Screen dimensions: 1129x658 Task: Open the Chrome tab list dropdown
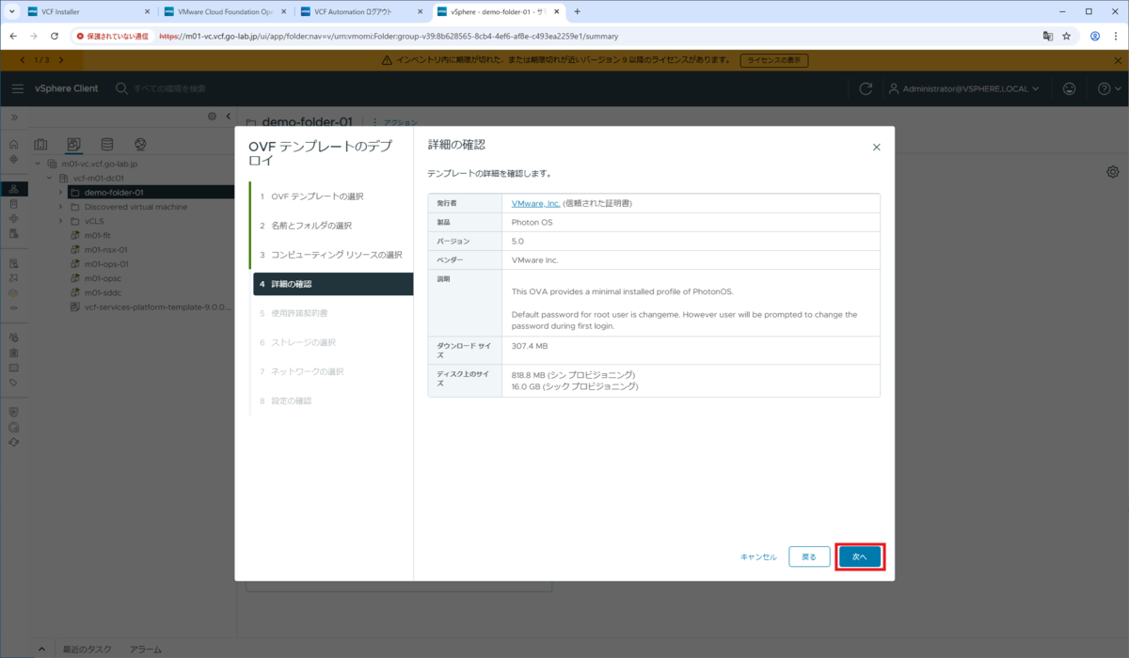11,11
